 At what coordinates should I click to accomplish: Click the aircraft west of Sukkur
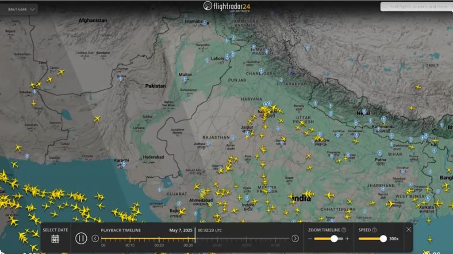point(97,119)
